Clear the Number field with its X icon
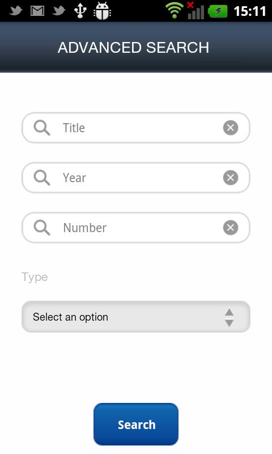 231,228
